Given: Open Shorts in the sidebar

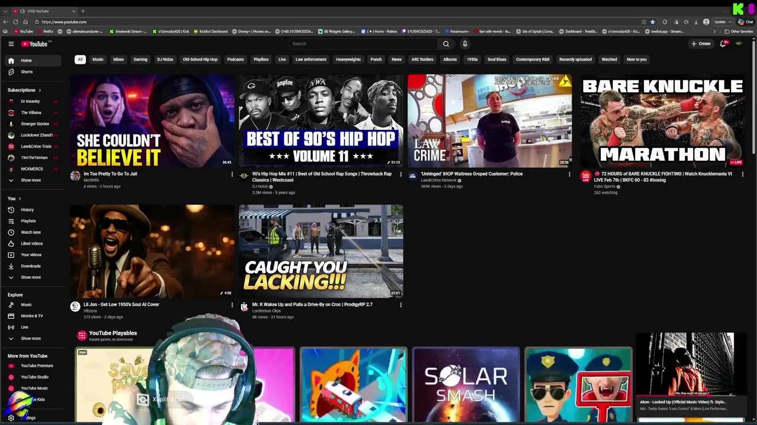Looking at the screenshot, I should 34,71.
